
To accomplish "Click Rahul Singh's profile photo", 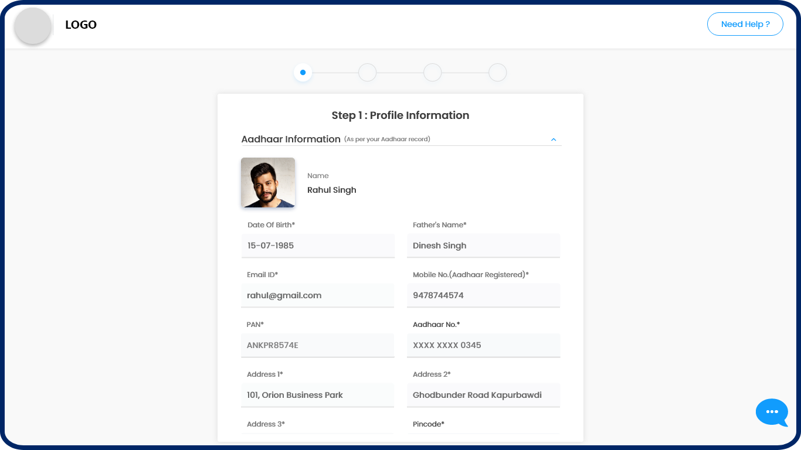I will coord(268,182).
